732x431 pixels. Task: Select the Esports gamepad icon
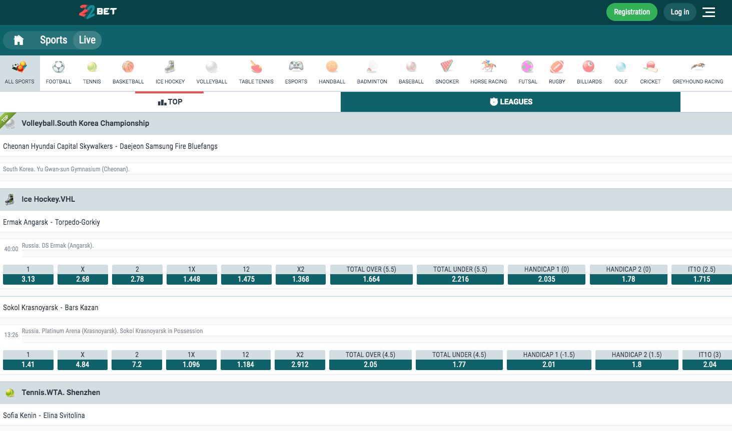coord(296,67)
